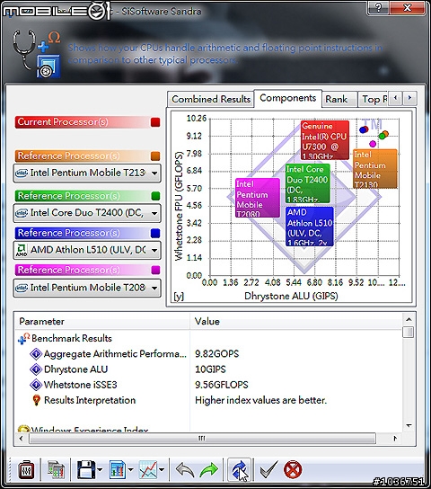Click the results list vertical scroll down arrow
The width and height of the screenshot is (431, 489).
[409, 425]
